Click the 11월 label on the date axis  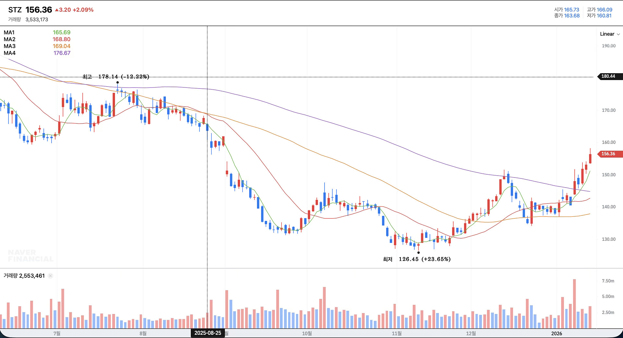pyautogui.click(x=397, y=333)
